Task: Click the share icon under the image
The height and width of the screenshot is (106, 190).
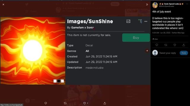Action: coord(105,103)
